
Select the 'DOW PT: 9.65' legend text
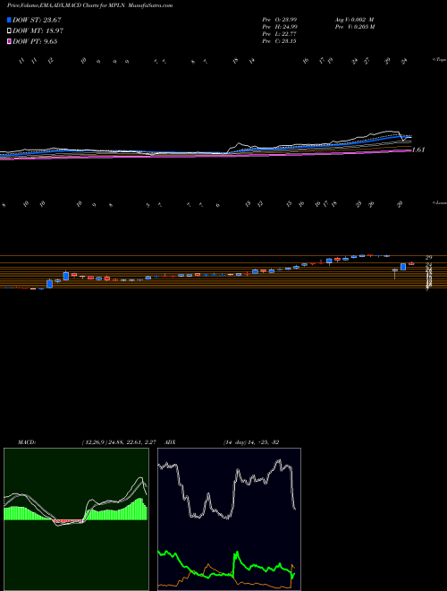(x=35, y=41)
